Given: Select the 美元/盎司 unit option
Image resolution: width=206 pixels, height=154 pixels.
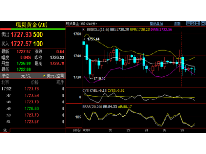Looking at the screenshot, I should (54, 76).
